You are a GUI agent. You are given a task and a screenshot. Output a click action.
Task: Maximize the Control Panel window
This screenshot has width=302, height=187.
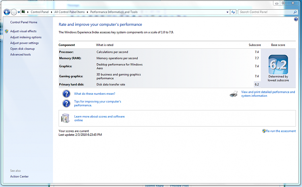click(x=283, y=3)
